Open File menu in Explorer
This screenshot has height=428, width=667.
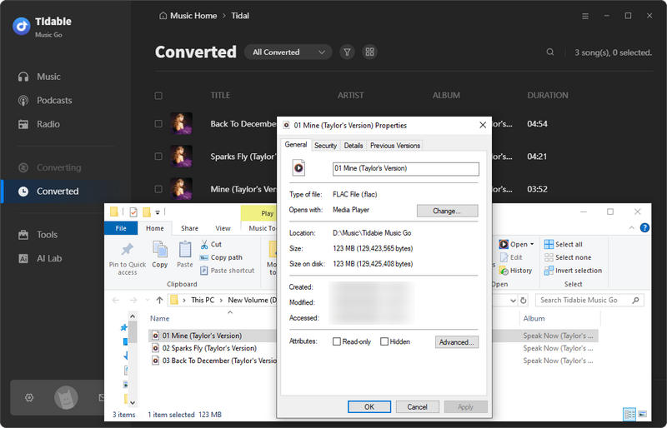[x=121, y=228]
